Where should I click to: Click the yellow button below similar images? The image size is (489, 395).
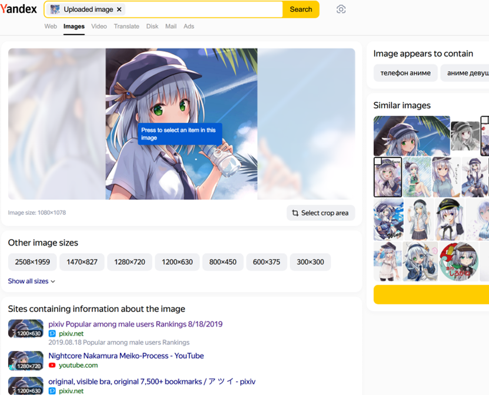pyautogui.click(x=431, y=294)
